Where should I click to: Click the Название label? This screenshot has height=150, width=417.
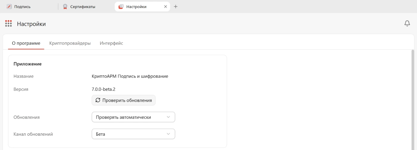(x=24, y=76)
